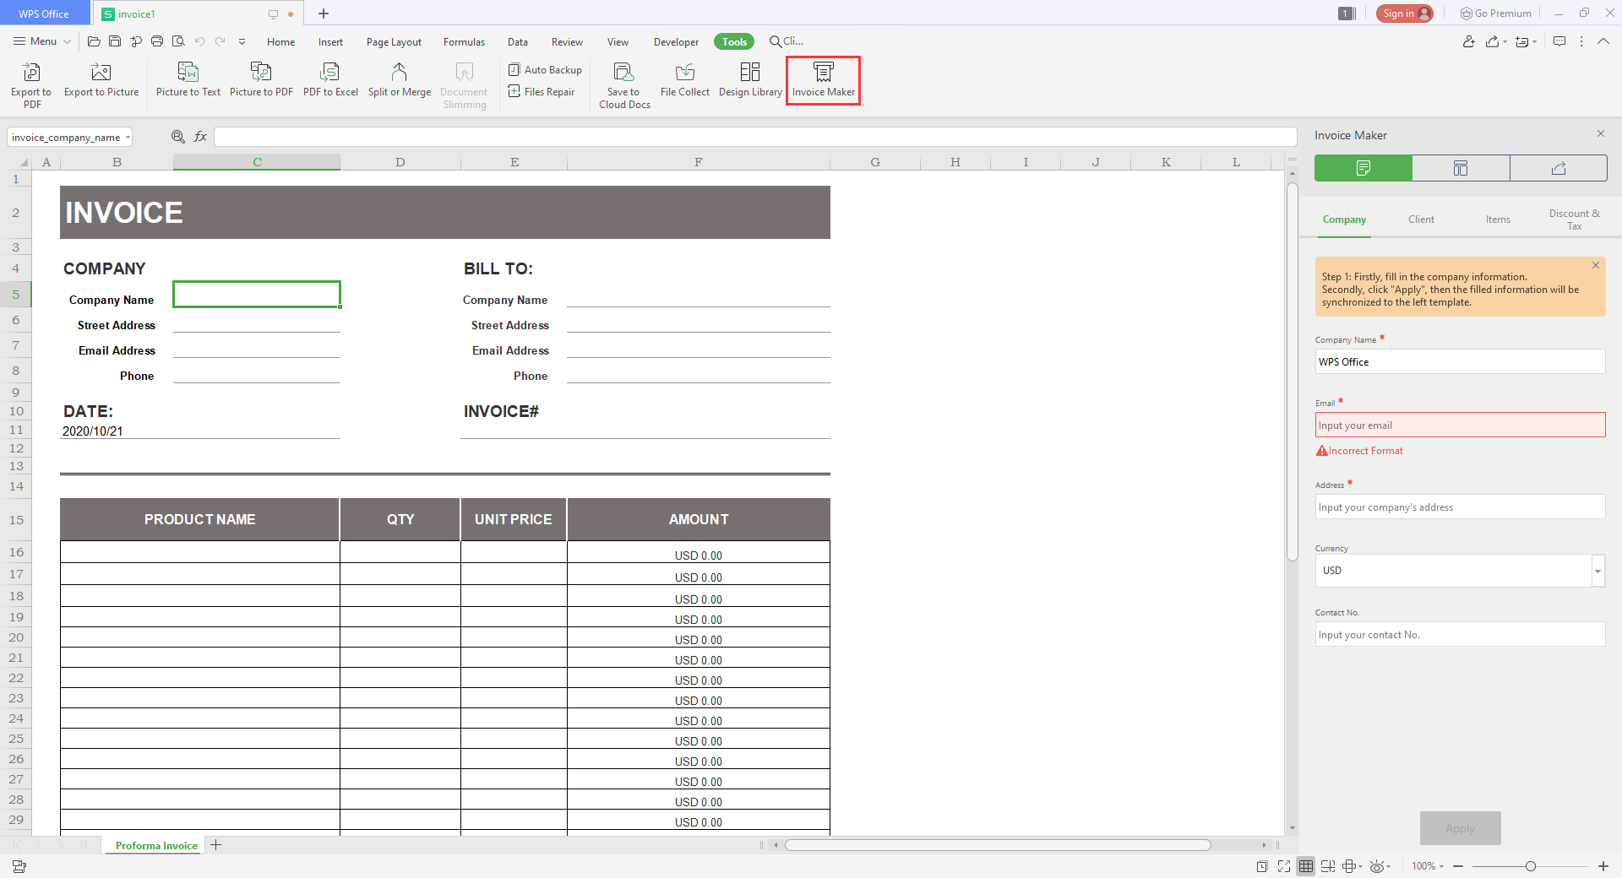This screenshot has width=1622, height=878.
Task: Open the Name Box dropdown arrow
Action: click(128, 138)
